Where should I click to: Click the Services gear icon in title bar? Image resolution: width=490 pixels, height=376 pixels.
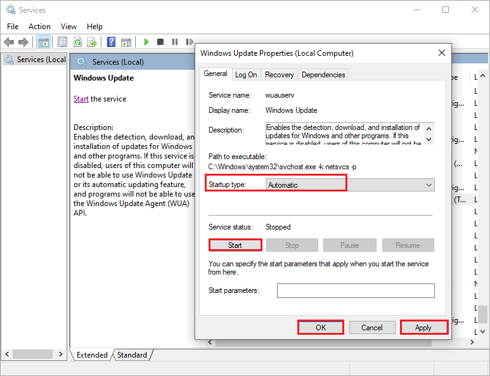tap(11, 10)
